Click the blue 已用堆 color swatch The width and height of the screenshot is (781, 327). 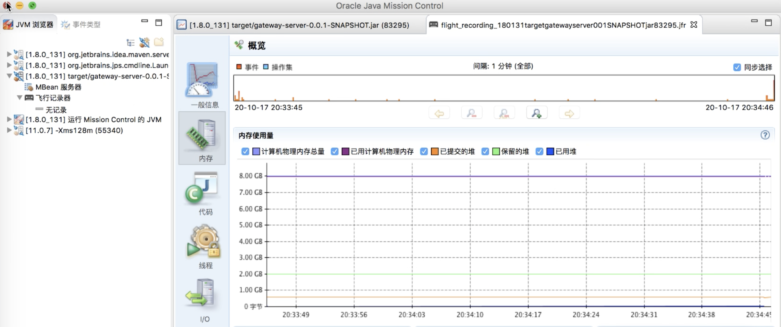550,151
